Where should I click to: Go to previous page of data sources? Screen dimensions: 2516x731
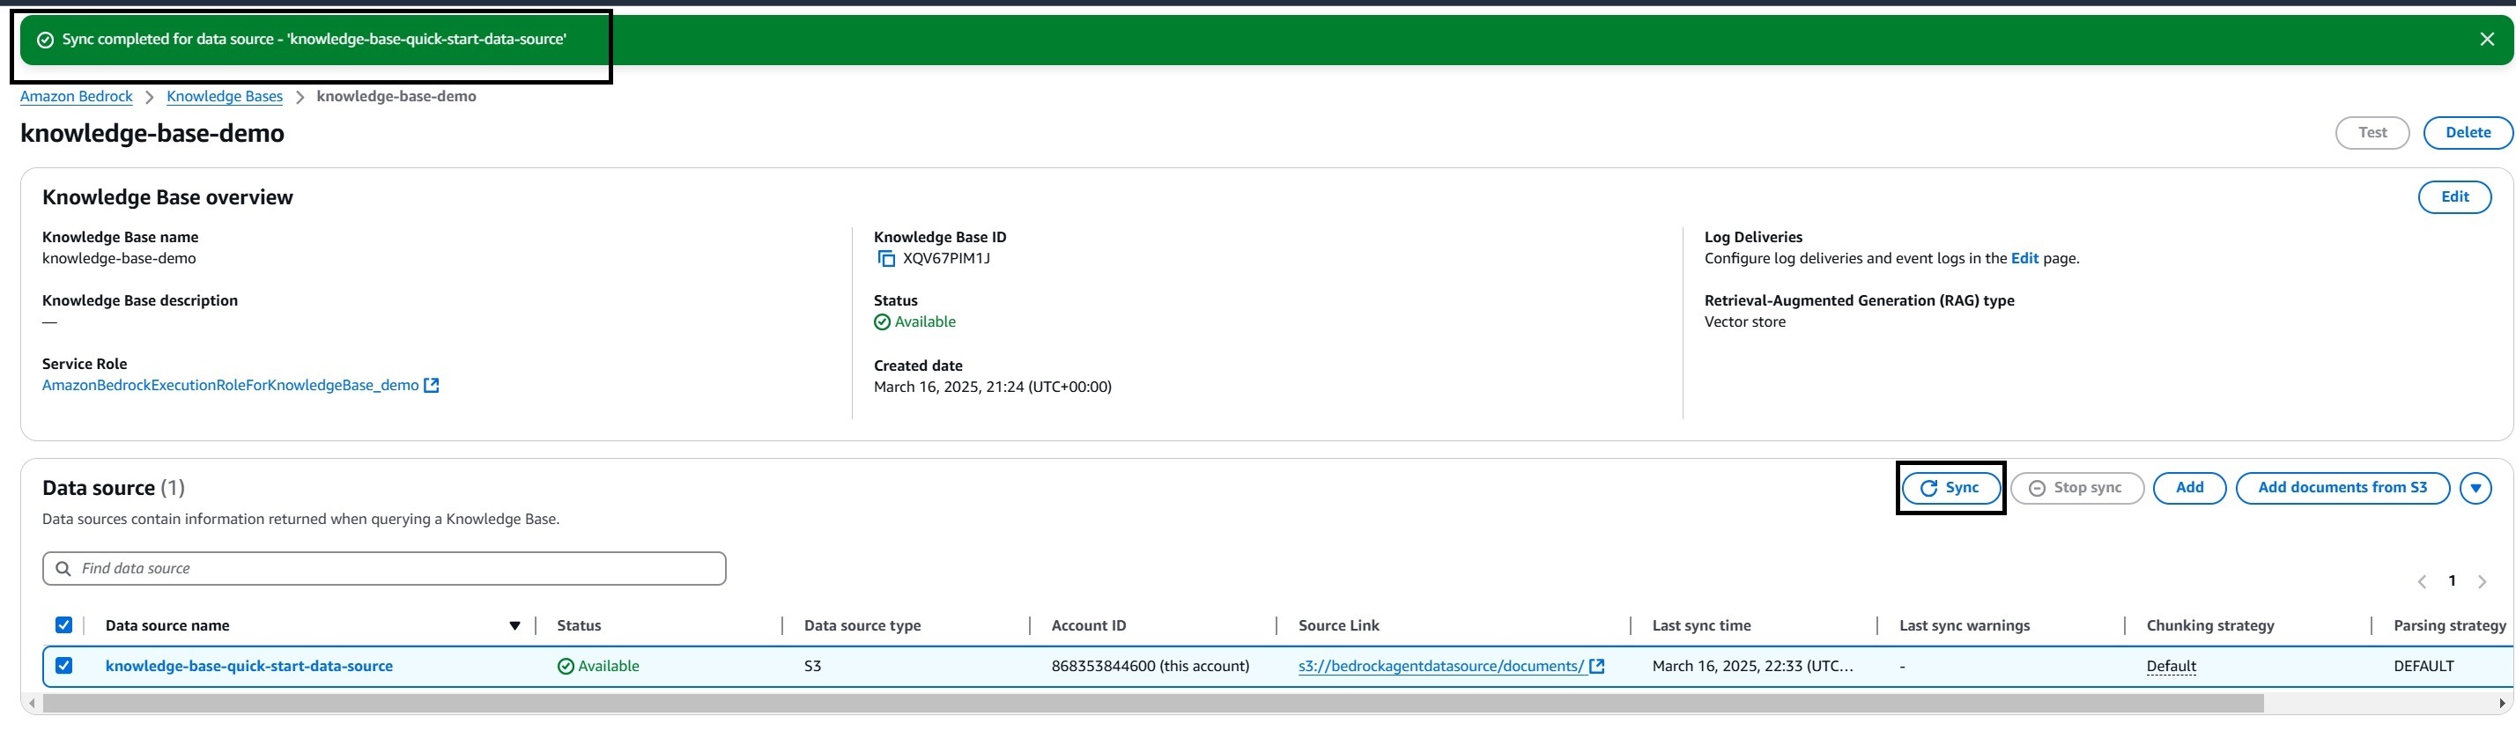click(x=2423, y=581)
